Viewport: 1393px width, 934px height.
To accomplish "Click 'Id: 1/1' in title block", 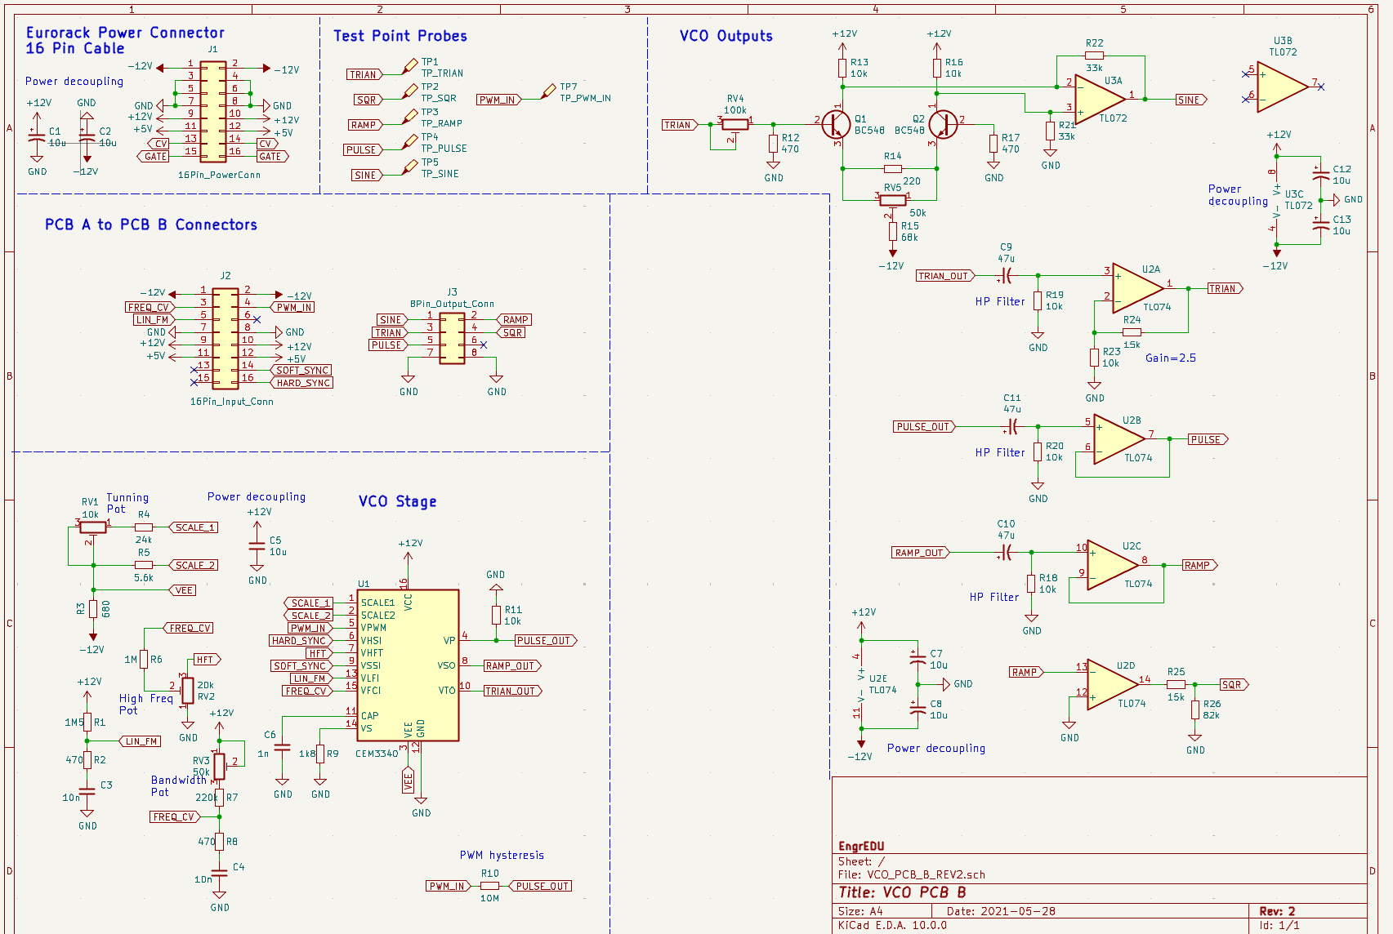I will click(x=1279, y=925).
